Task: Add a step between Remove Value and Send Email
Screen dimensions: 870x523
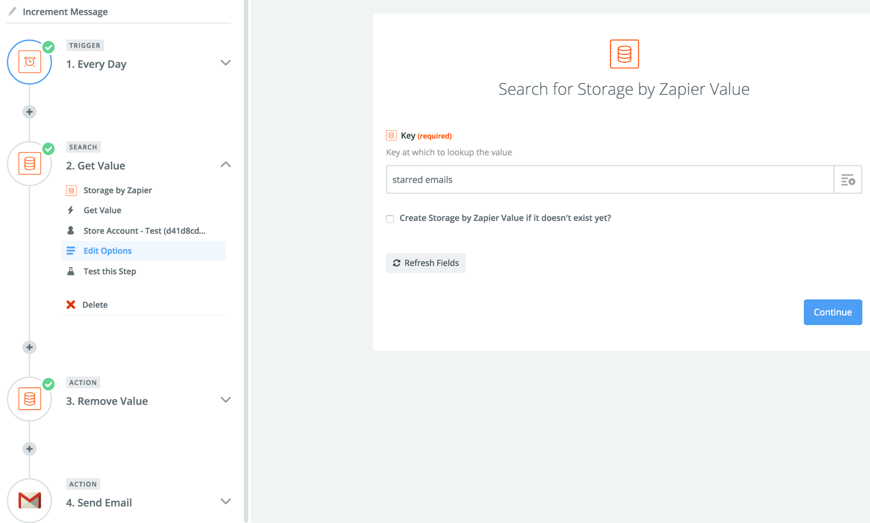Action: 29,449
